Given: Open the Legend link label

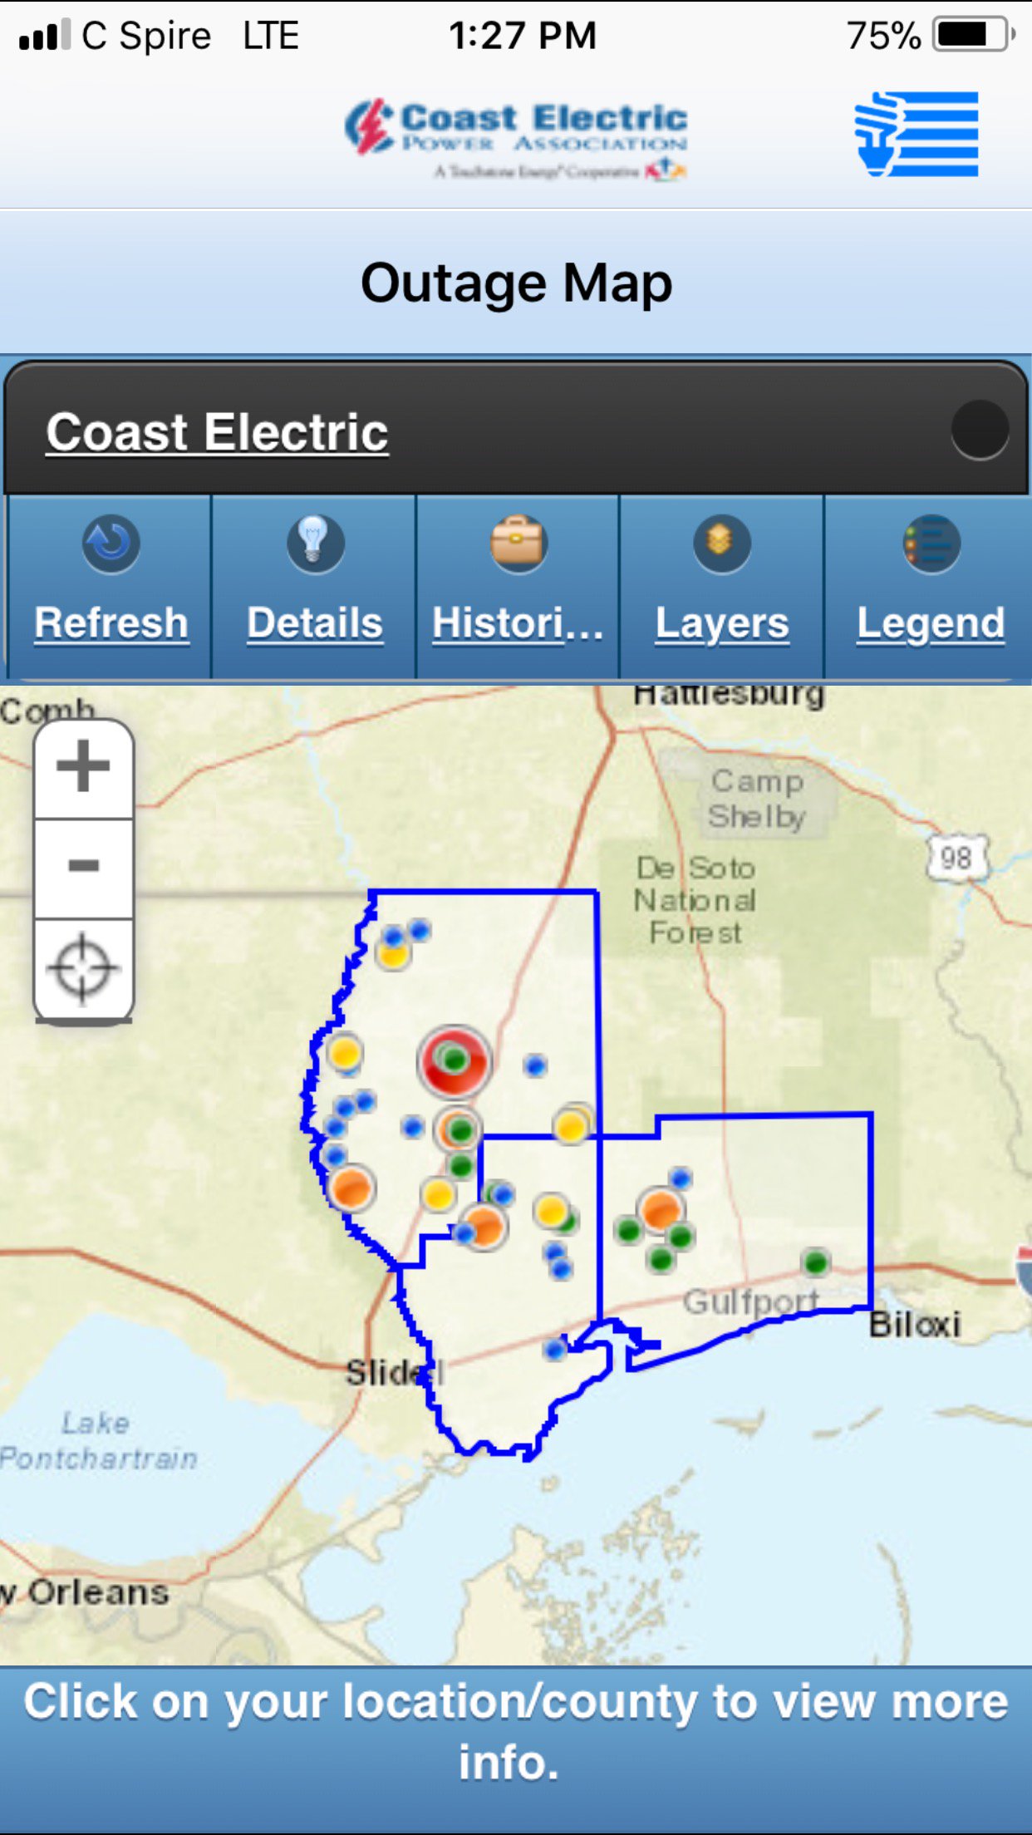Looking at the screenshot, I should pos(931,625).
